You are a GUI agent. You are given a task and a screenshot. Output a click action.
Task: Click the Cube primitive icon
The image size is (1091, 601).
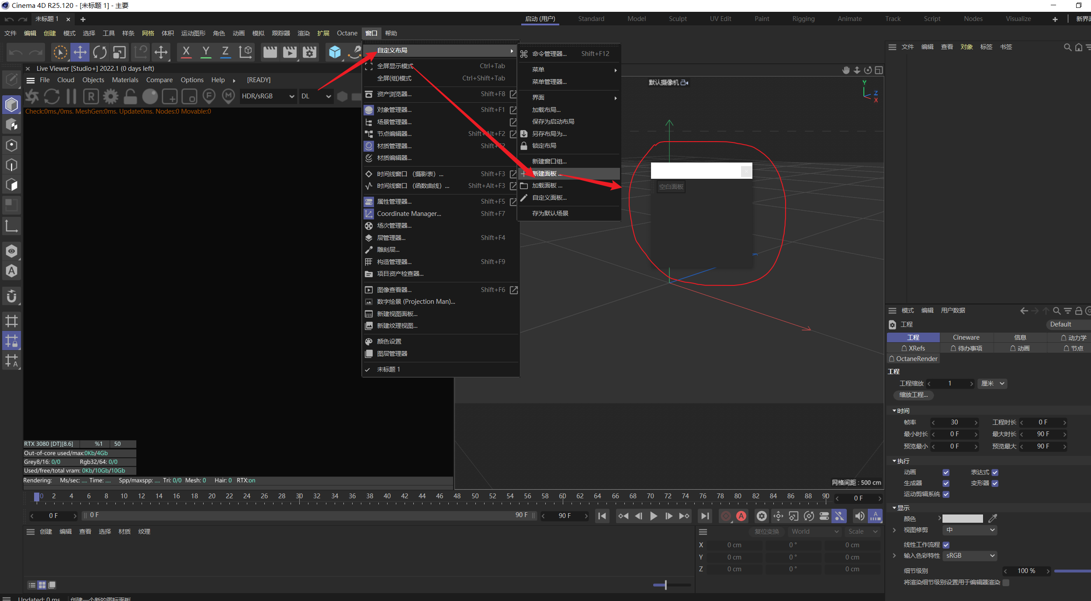coord(335,52)
